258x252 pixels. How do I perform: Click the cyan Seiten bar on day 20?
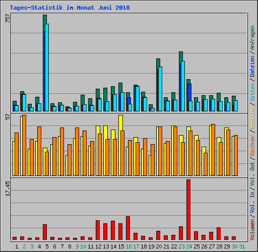click(x=160, y=89)
